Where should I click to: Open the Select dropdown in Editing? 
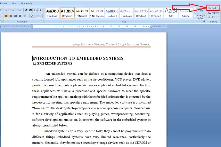pos(214,17)
